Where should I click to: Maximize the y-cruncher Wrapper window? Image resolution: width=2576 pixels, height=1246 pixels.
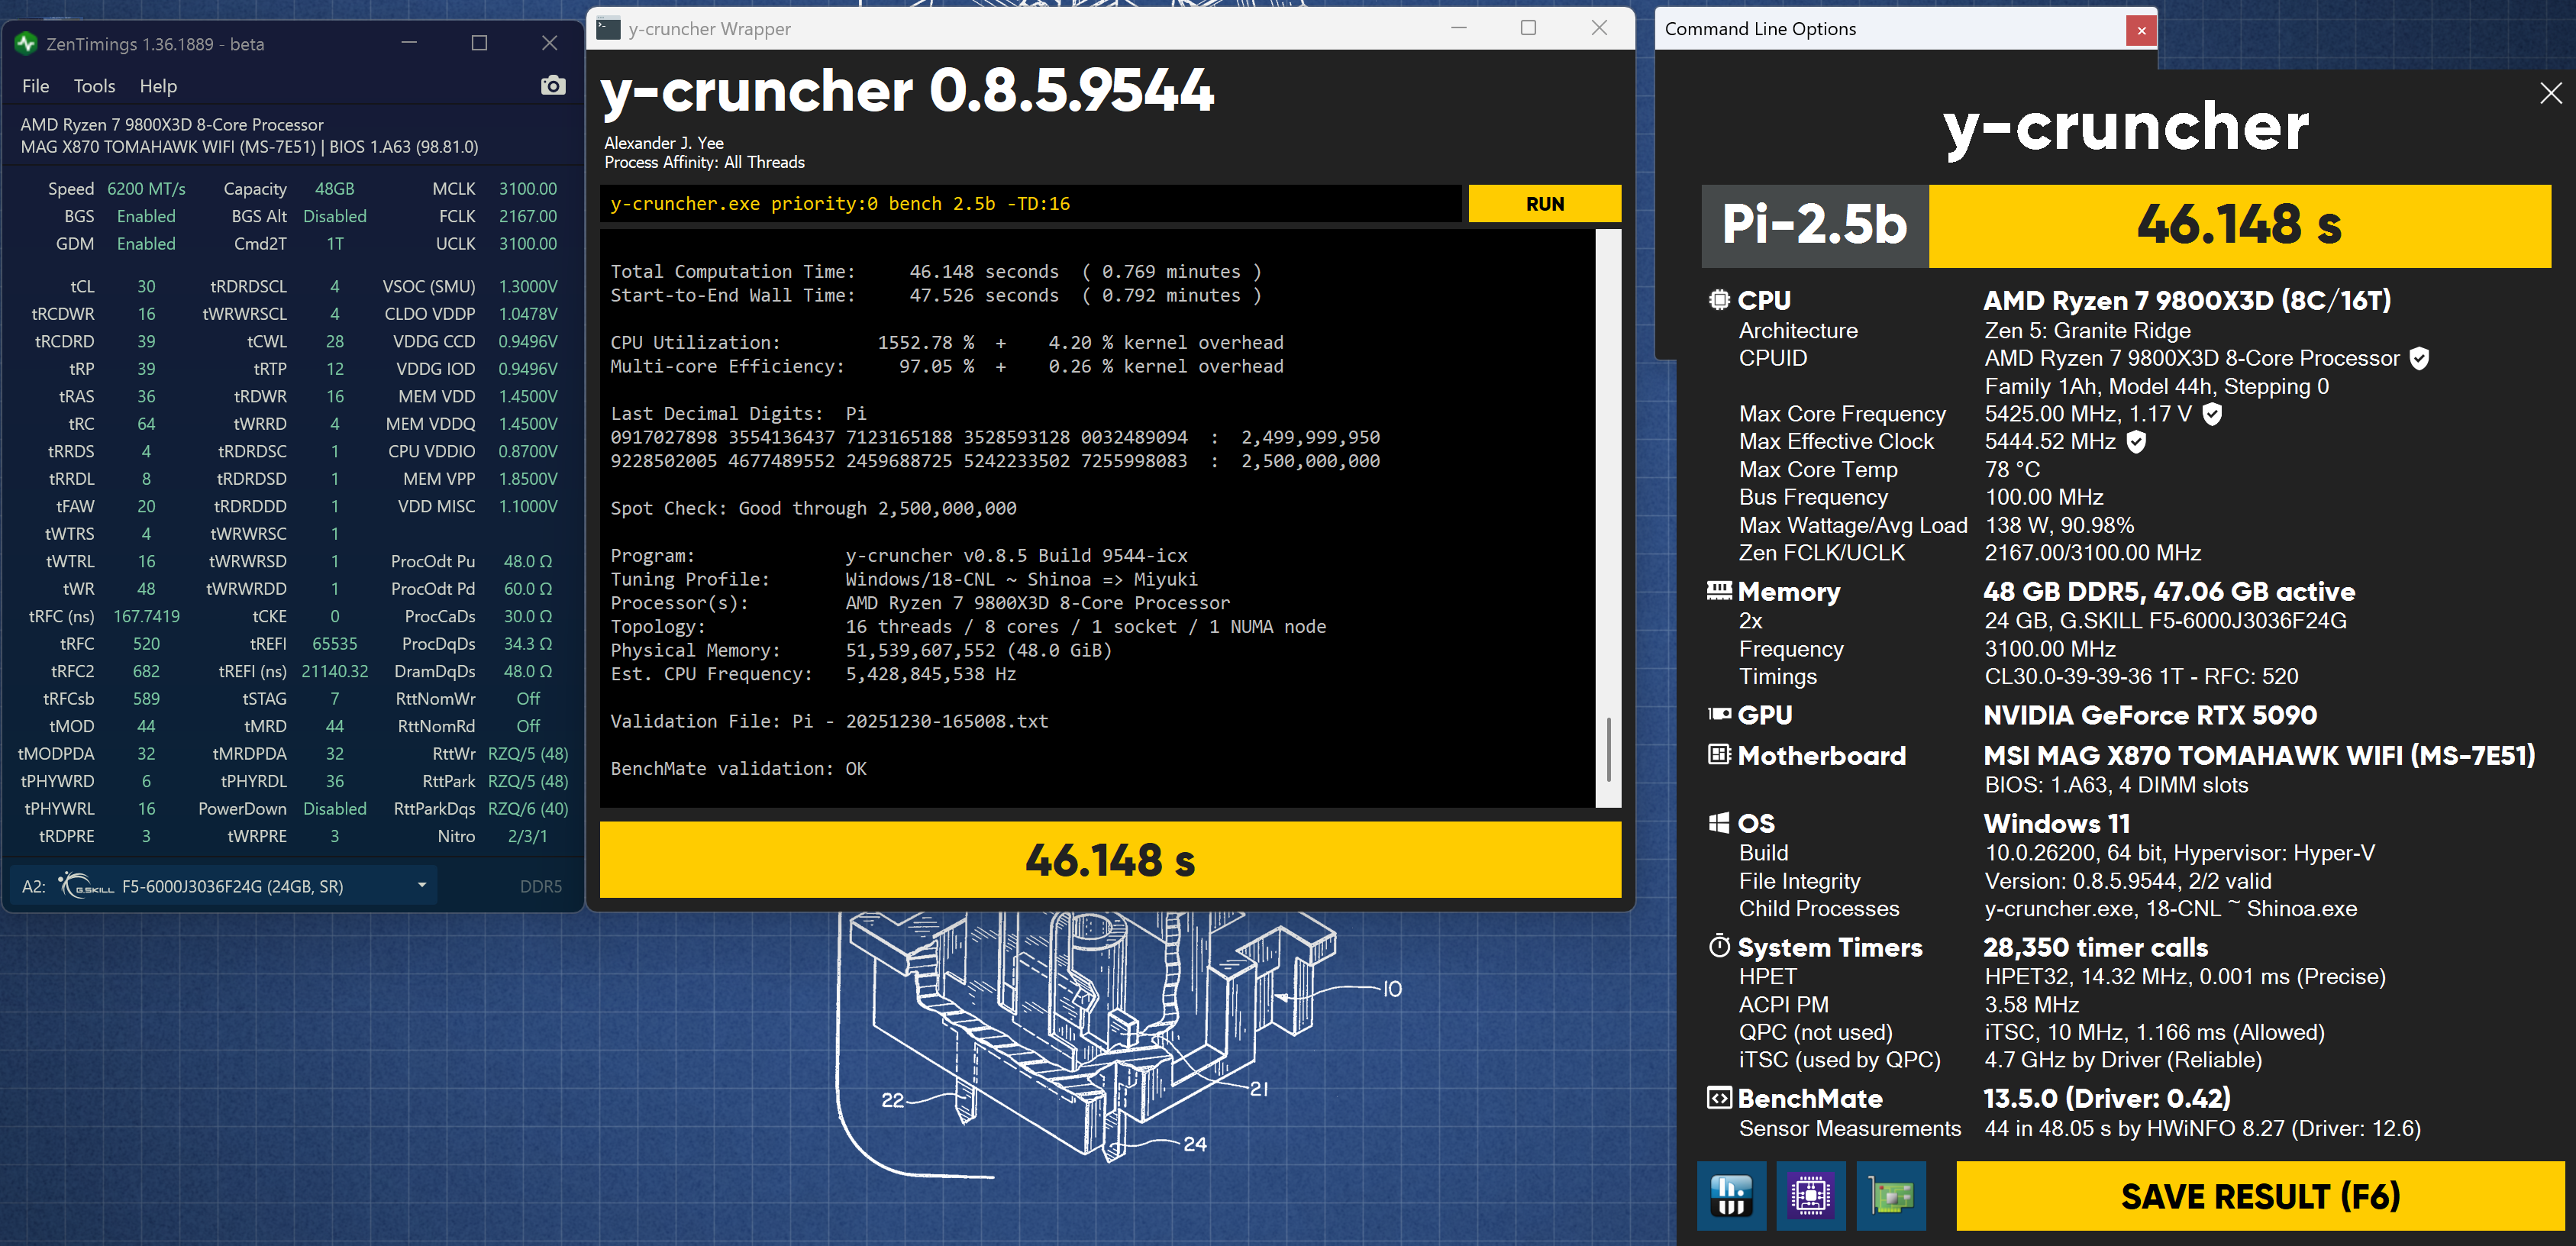tap(1528, 28)
